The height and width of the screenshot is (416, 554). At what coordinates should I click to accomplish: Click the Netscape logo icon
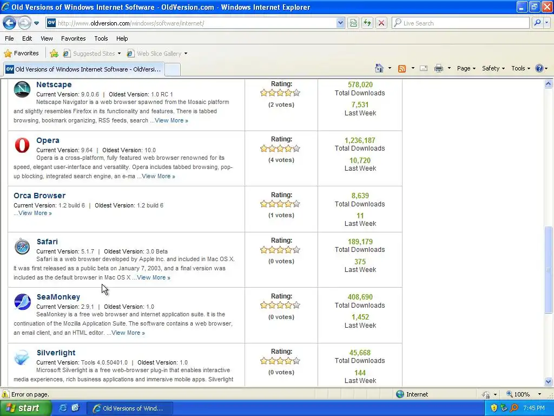click(22, 89)
